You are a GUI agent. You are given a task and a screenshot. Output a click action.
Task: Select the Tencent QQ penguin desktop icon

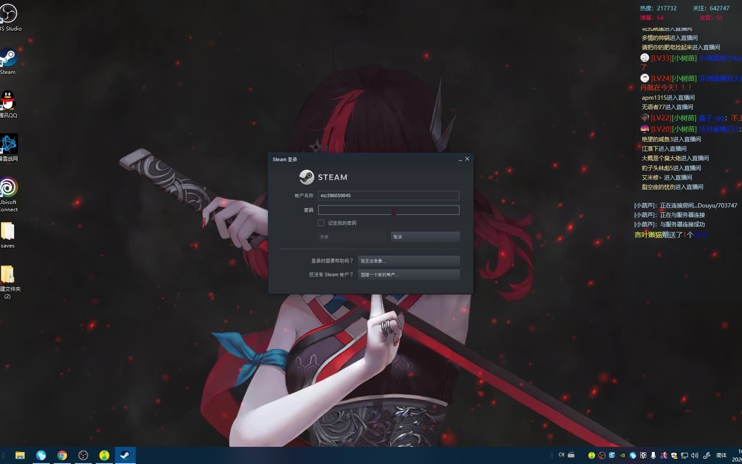[x=8, y=104]
